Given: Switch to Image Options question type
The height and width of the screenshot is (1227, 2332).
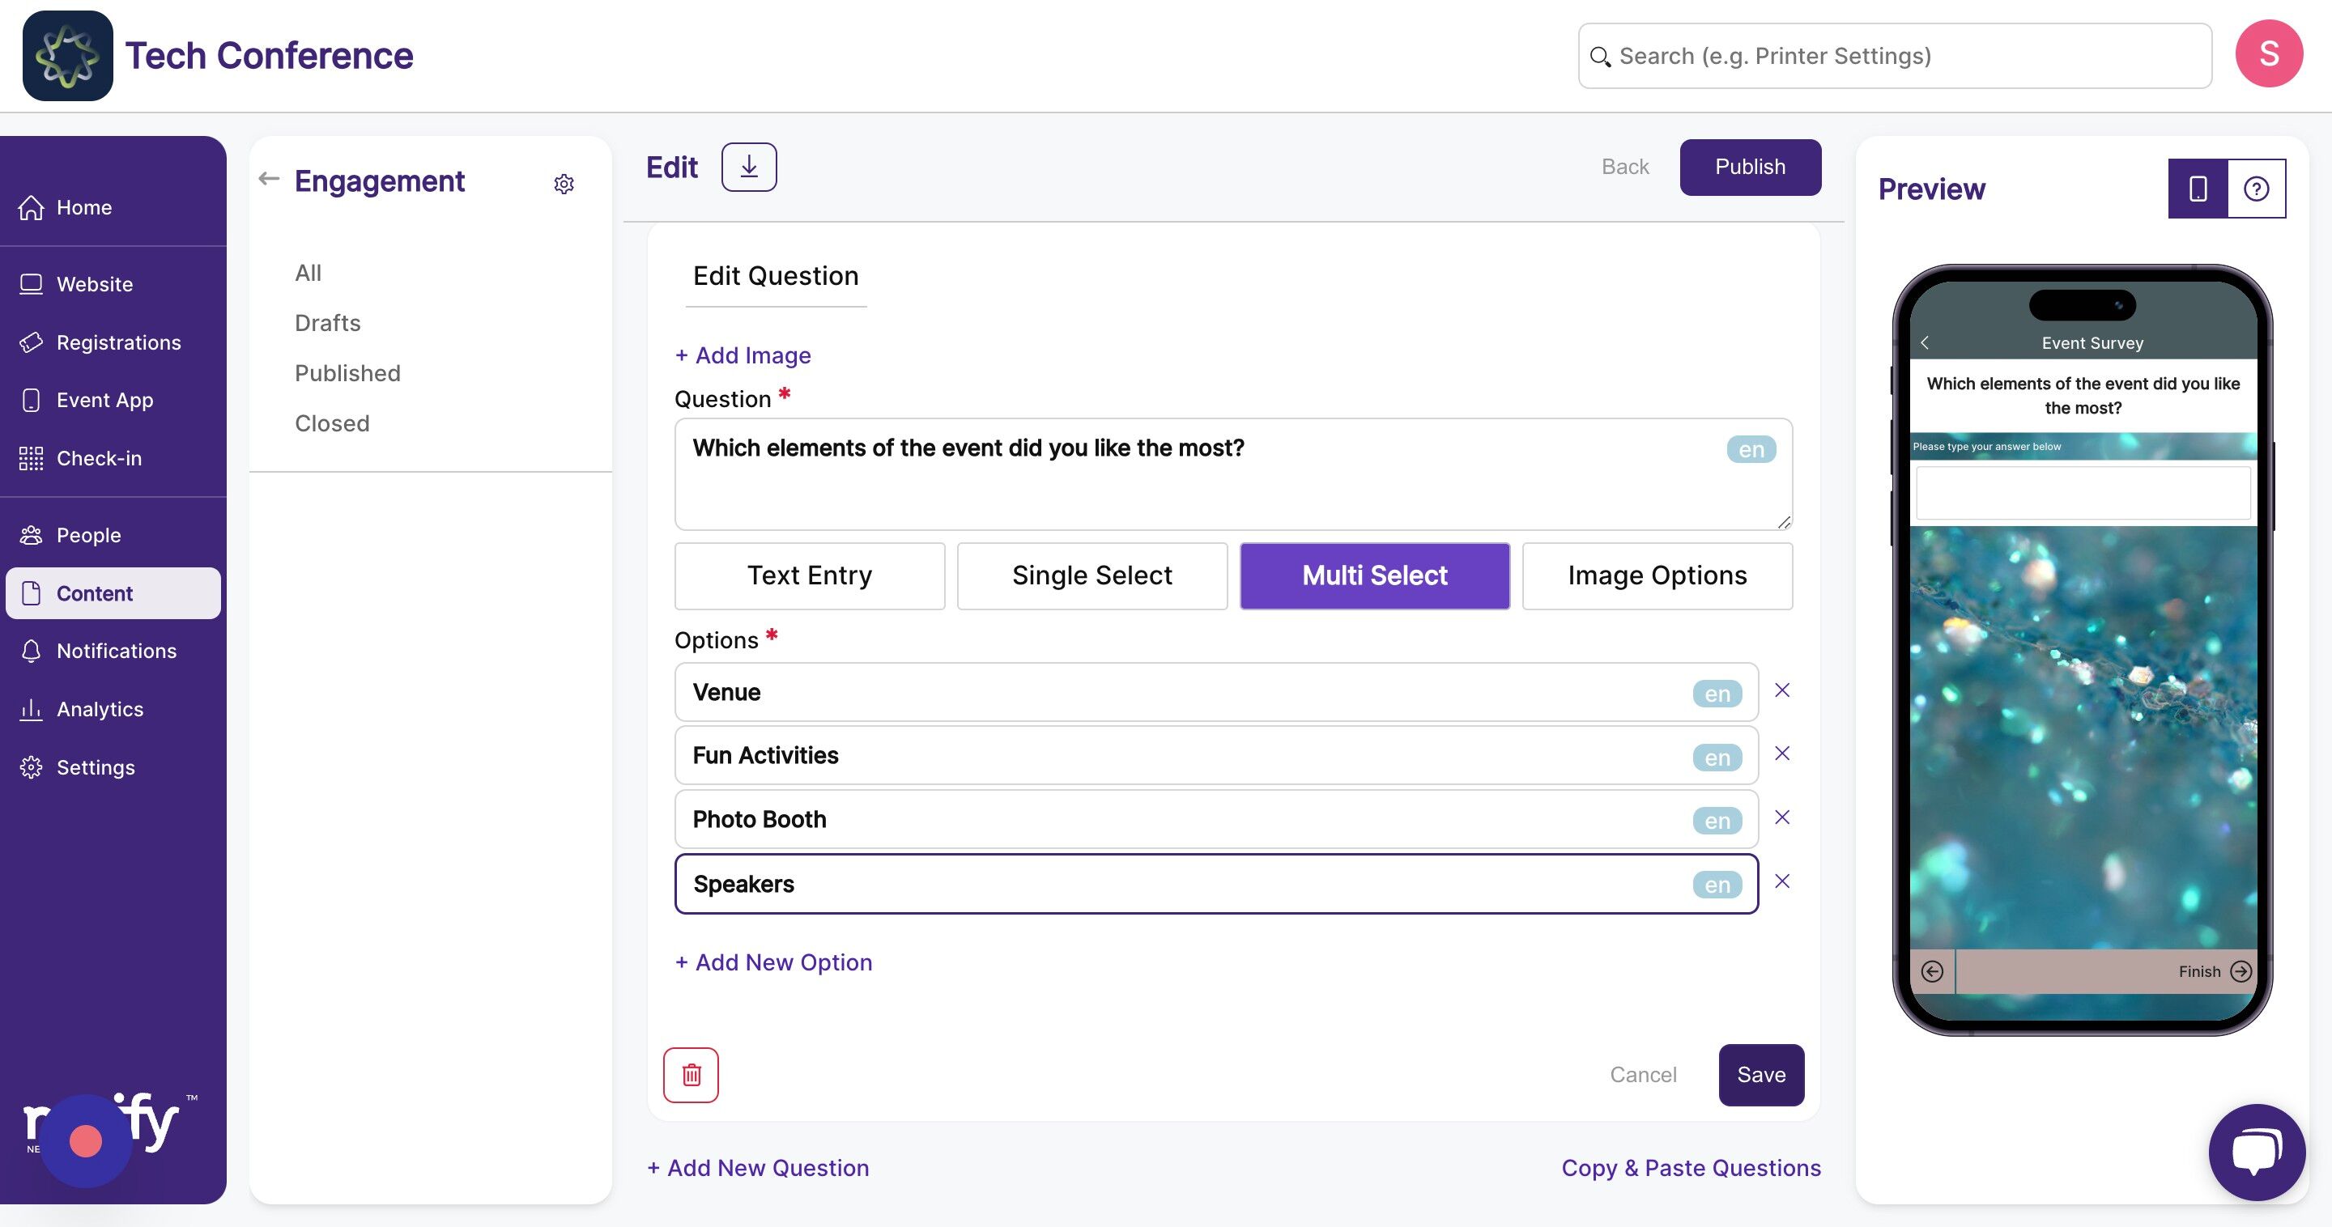Looking at the screenshot, I should pos(1657,575).
